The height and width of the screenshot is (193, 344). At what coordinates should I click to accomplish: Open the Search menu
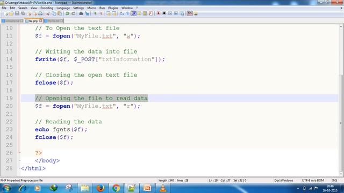click(23, 8)
